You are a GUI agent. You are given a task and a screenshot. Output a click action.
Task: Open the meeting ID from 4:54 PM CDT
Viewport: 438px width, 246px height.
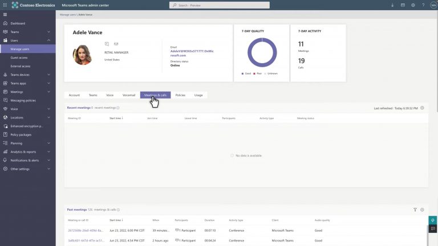pyautogui.click(x=86, y=240)
